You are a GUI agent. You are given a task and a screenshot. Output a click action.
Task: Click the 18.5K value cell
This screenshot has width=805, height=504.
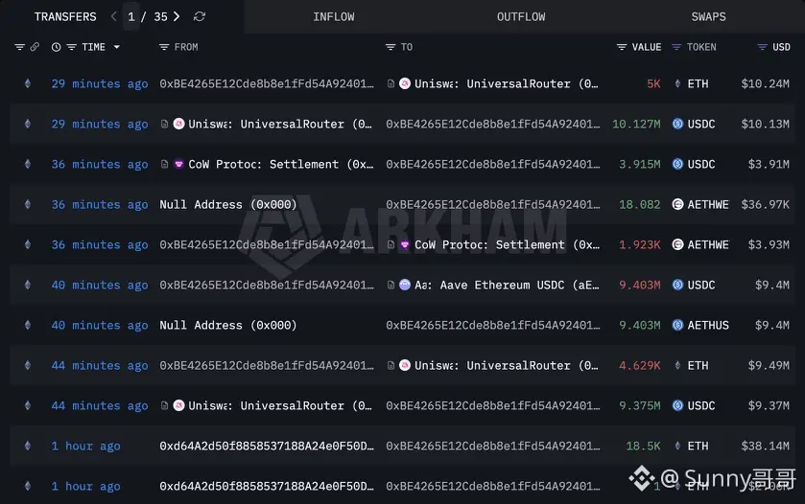coord(643,447)
